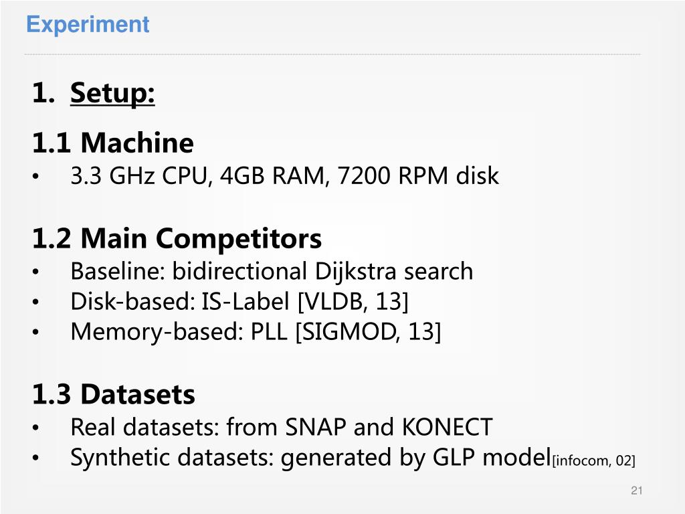Click the 1.2 Main Competitors heading

pyautogui.click(x=177, y=239)
